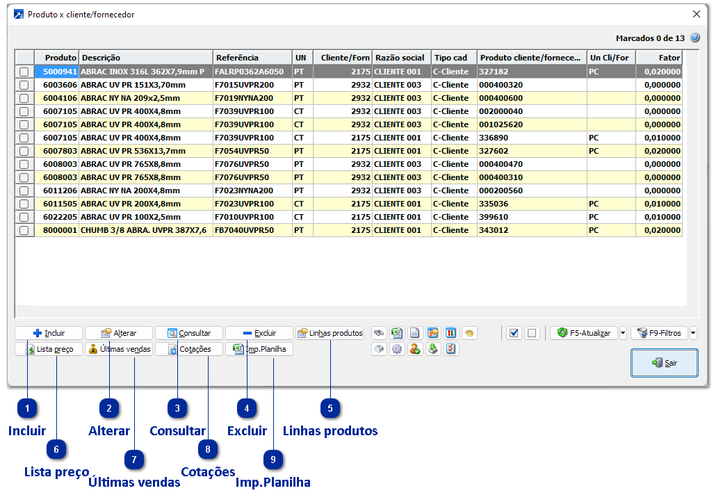714x502 pixels.
Task: Open the blue help icon beside Marcados
Action: click(695, 38)
